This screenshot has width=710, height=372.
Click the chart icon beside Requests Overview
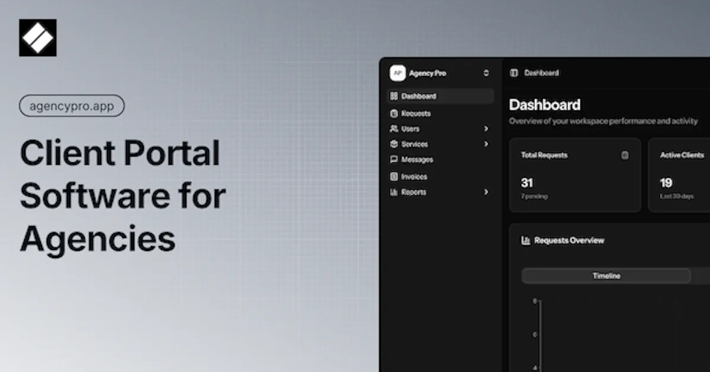[x=525, y=240]
